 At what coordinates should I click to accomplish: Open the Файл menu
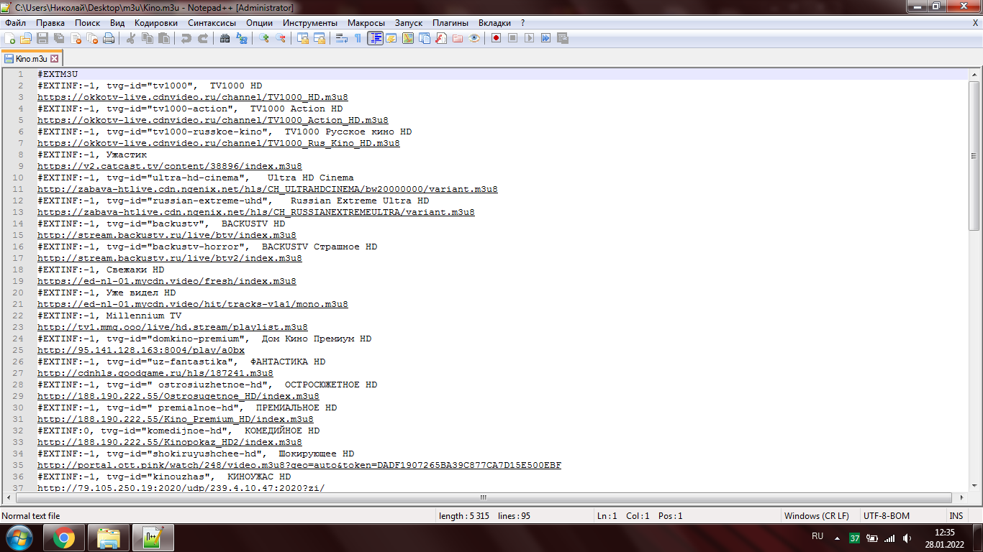click(15, 23)
